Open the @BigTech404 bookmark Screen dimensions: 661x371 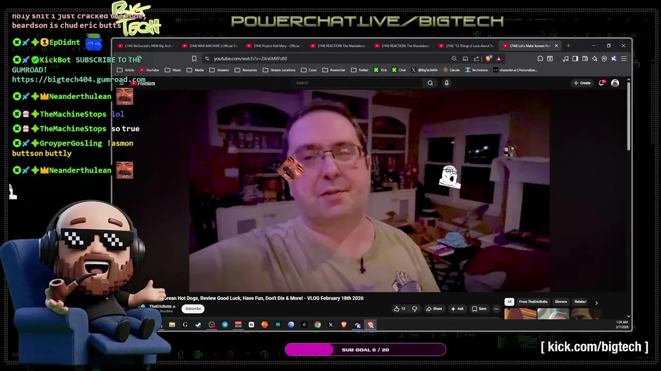click(x=424, y=70)
